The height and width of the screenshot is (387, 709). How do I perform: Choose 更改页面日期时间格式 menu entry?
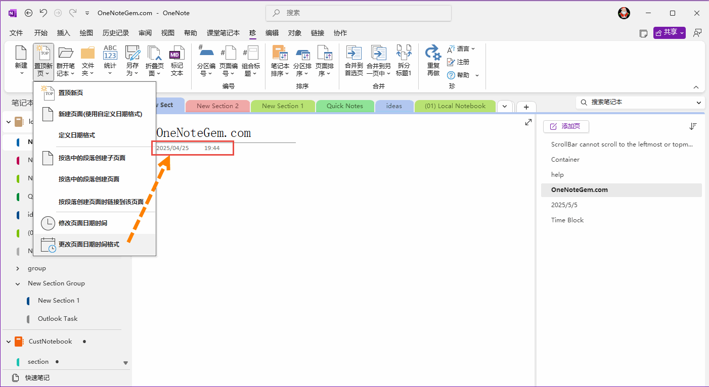click(x=95, y=245)
